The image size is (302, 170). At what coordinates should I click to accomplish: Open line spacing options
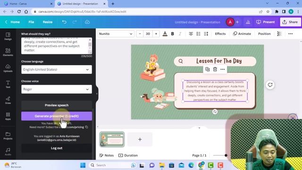point(206,34)
